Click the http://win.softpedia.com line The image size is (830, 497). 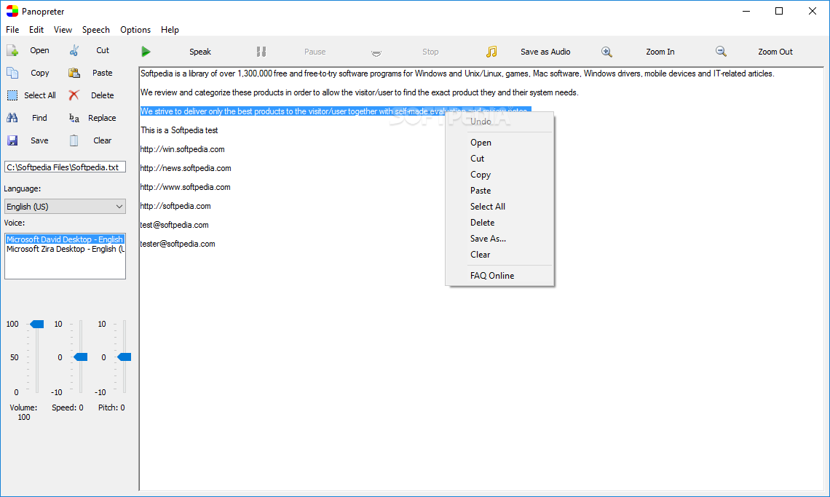(183, 149)
